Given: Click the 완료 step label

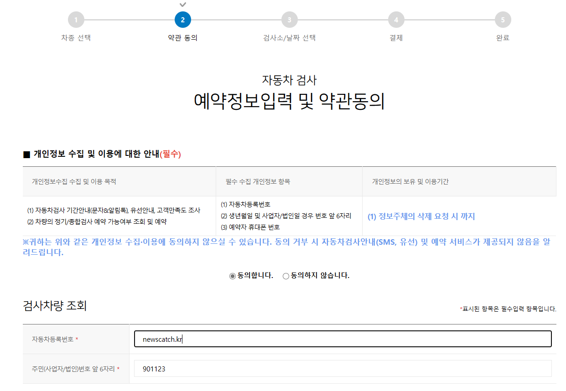Looking at the screenshot, I should click(x=503, y=38).
